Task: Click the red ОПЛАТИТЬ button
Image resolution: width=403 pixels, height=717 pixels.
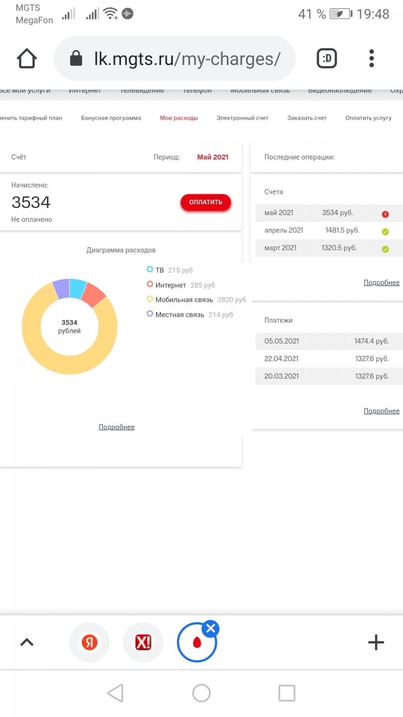Action: click(x=206, y=202)
